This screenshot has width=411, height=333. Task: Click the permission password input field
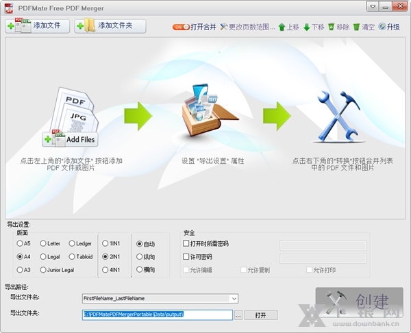point(323,258)
